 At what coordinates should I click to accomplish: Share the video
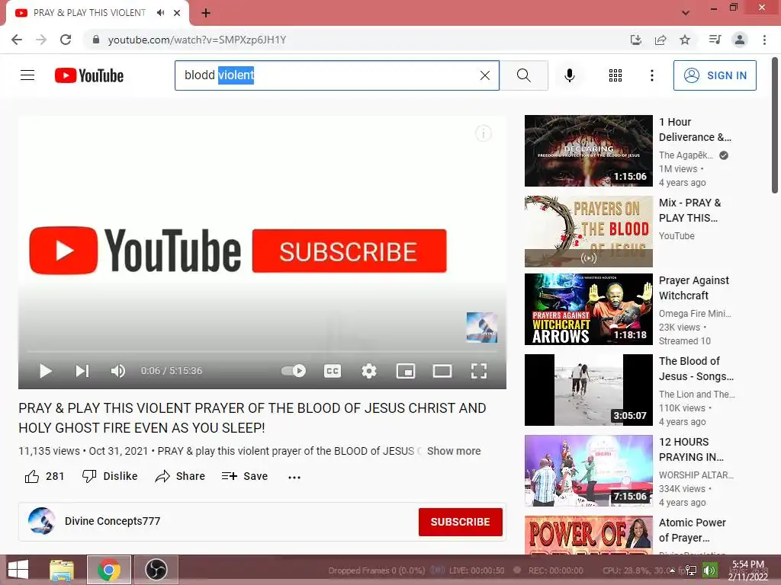(x=180, y=476)
